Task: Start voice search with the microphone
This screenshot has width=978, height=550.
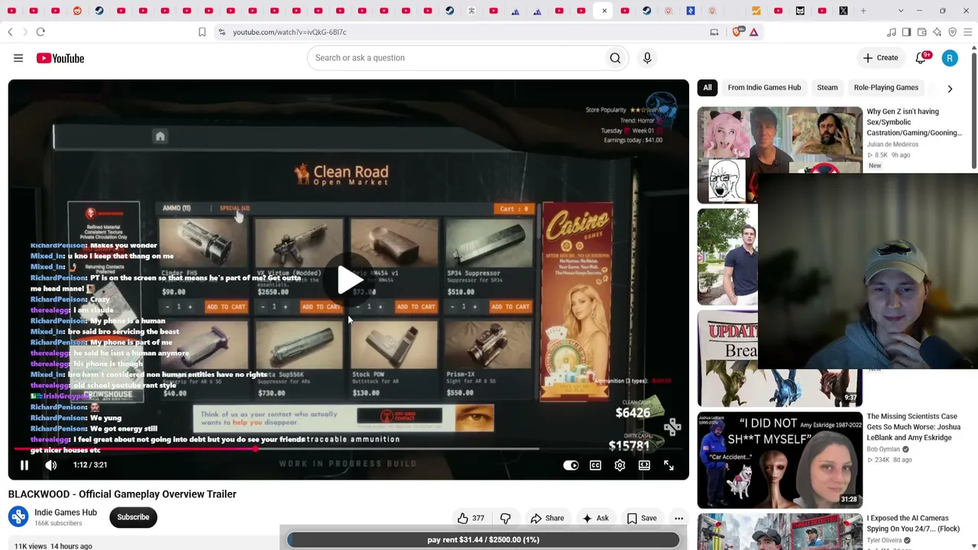Action: pos(647,58)
